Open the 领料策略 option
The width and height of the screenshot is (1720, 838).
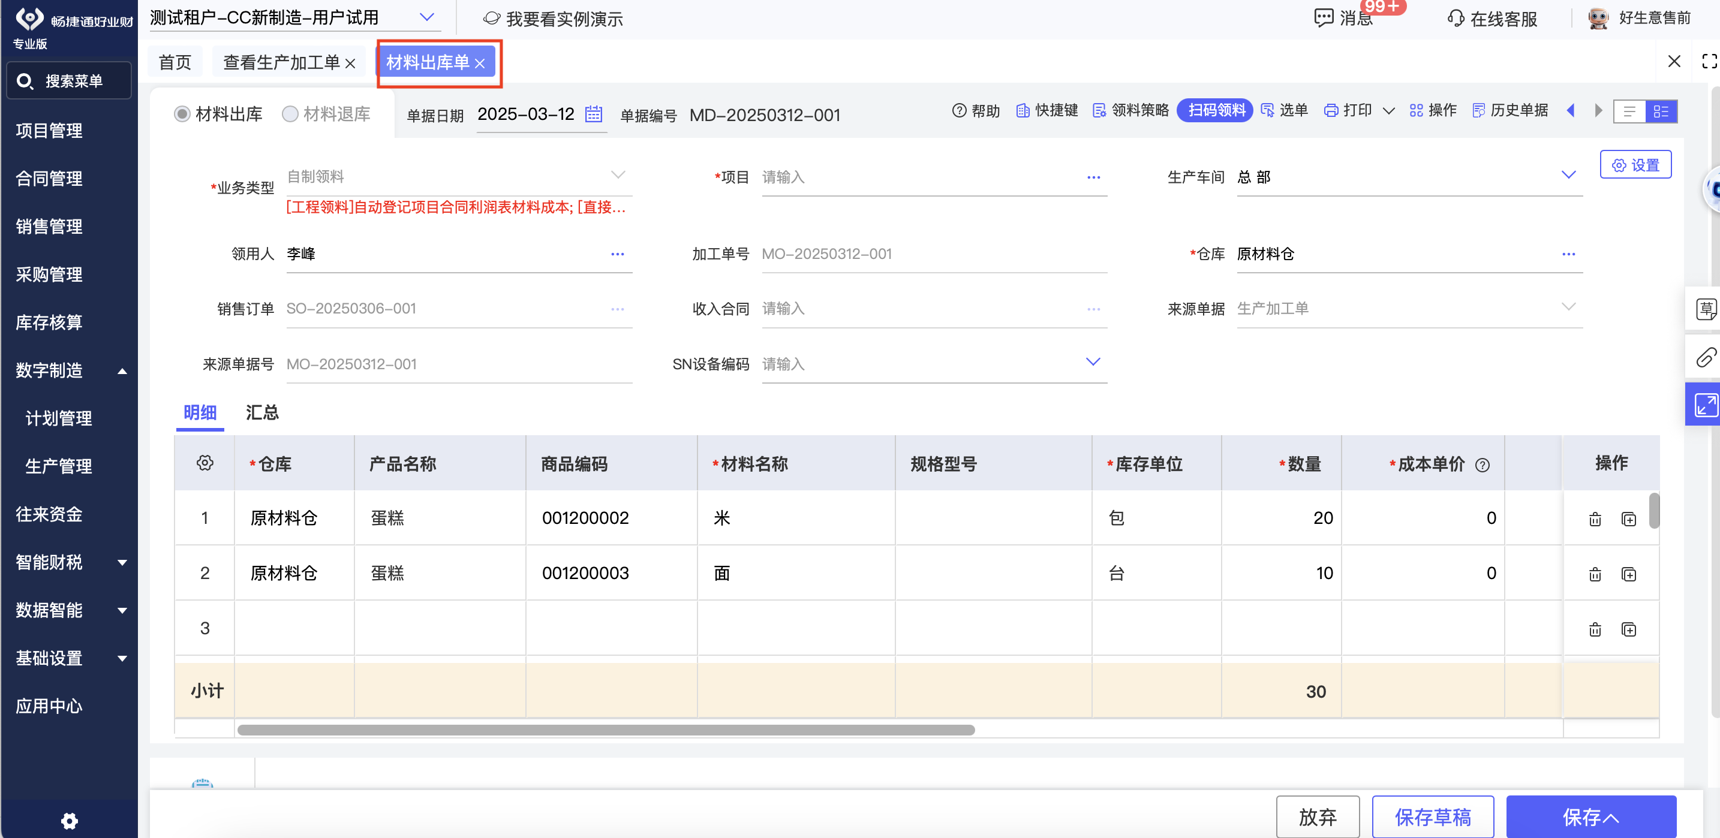[1130, 111]
